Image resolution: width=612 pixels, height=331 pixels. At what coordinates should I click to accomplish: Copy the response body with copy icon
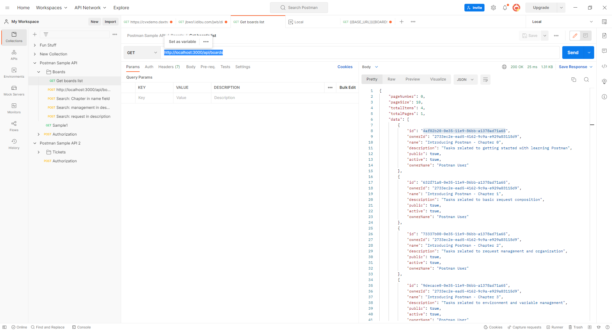click(x=574, y=80)
